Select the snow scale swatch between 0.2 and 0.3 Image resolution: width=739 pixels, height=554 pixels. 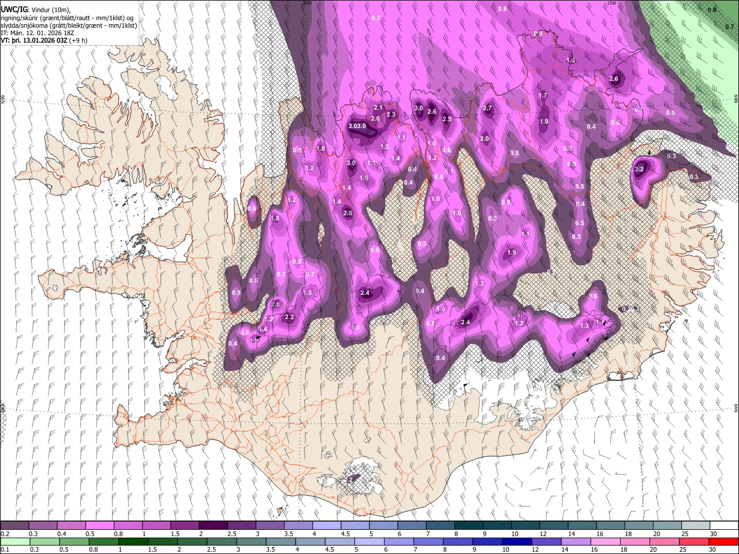point(14,526)
